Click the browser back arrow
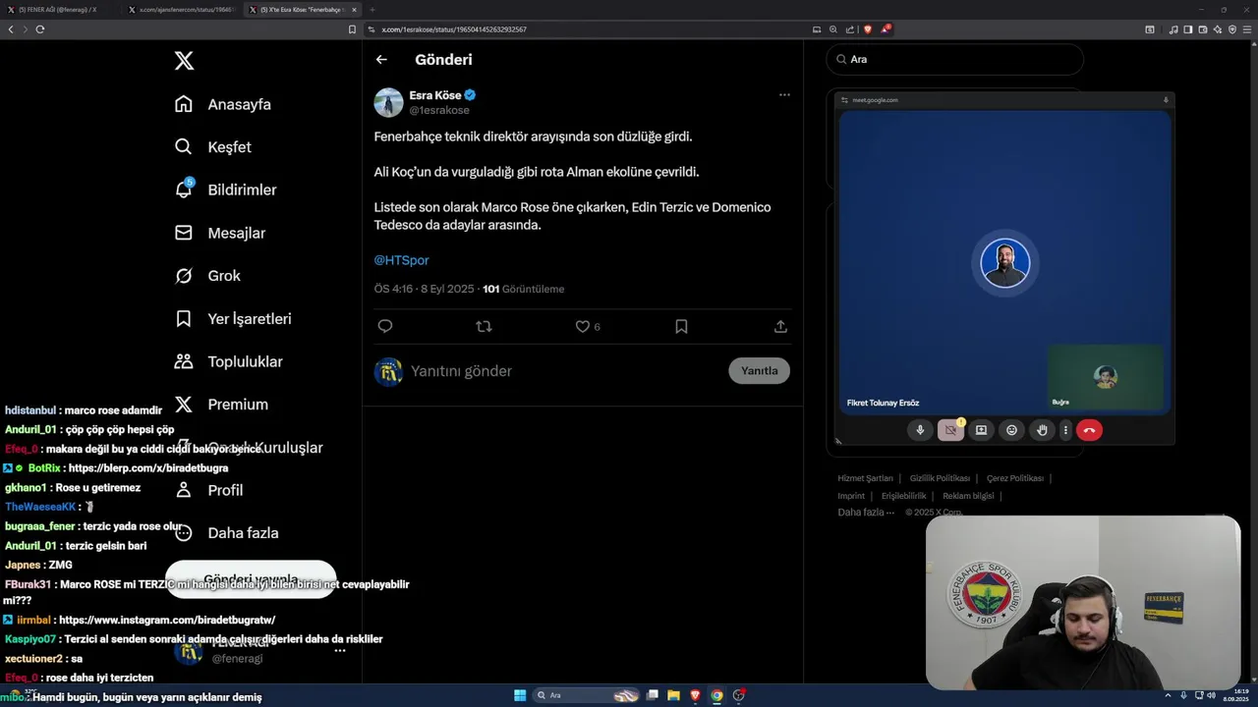 pyautogui.click(x=11, y=29)
